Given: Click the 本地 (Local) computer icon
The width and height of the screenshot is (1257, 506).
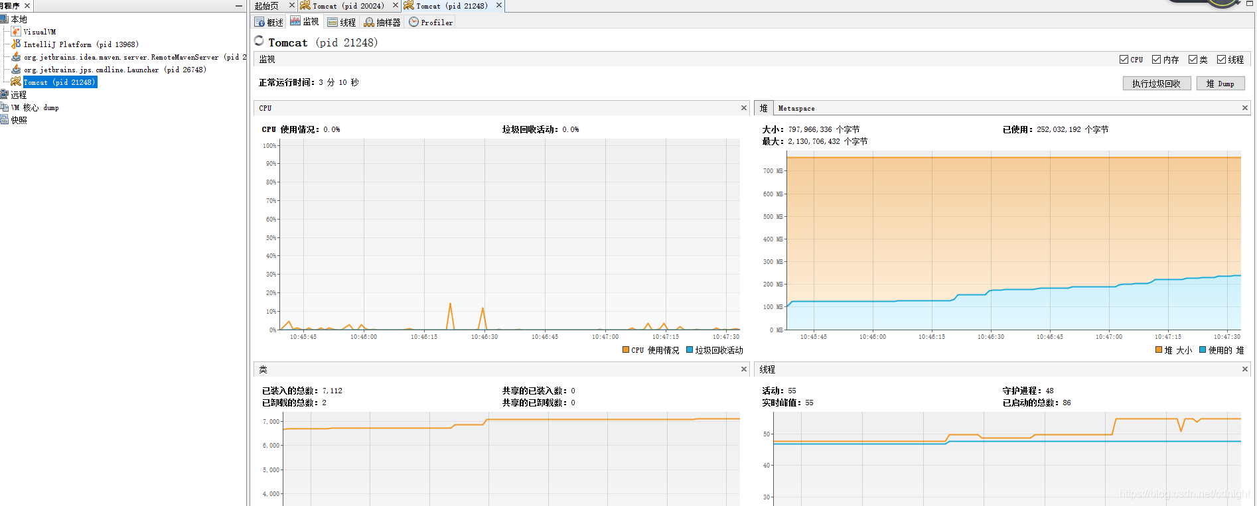Looking at the screenshot, I should click(x=4, y=19).
